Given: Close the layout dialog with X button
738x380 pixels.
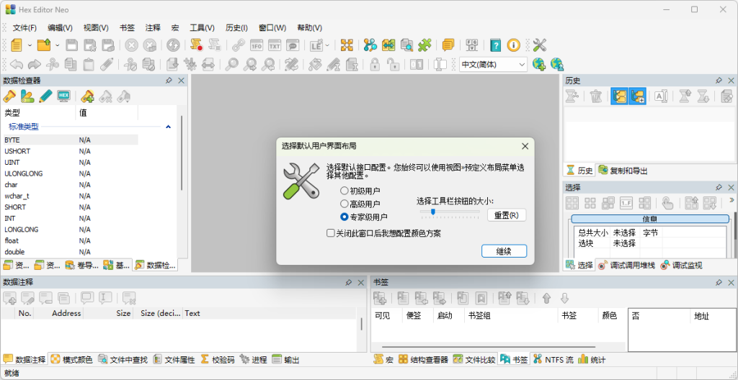Looking at the screenshot, I should pyautogui.click(x=525, y=146).
